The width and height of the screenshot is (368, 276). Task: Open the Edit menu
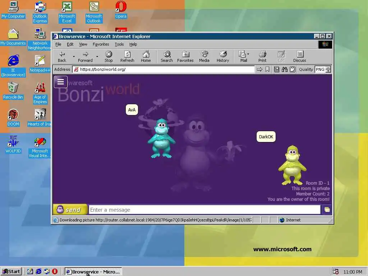pyautogui.click(x=70, y=44)
